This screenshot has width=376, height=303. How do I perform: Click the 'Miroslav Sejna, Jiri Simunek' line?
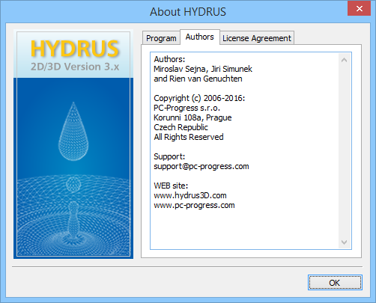203,69
